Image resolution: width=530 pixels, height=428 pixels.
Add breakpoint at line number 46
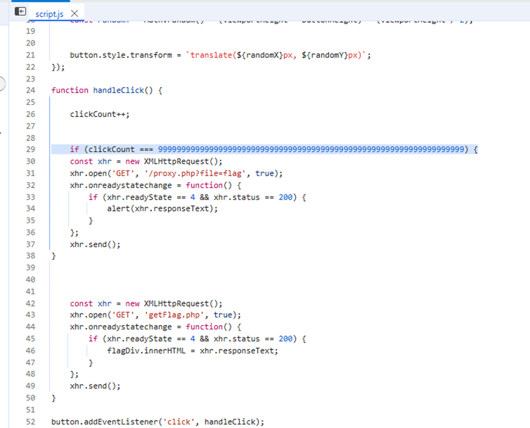pyautogui.click(x=31, y=351)
